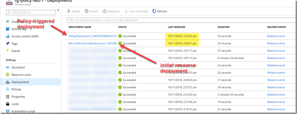The image size is (297, 114).
Task: Click the Delete toolbar button
Action: click(x=74, y=11)
